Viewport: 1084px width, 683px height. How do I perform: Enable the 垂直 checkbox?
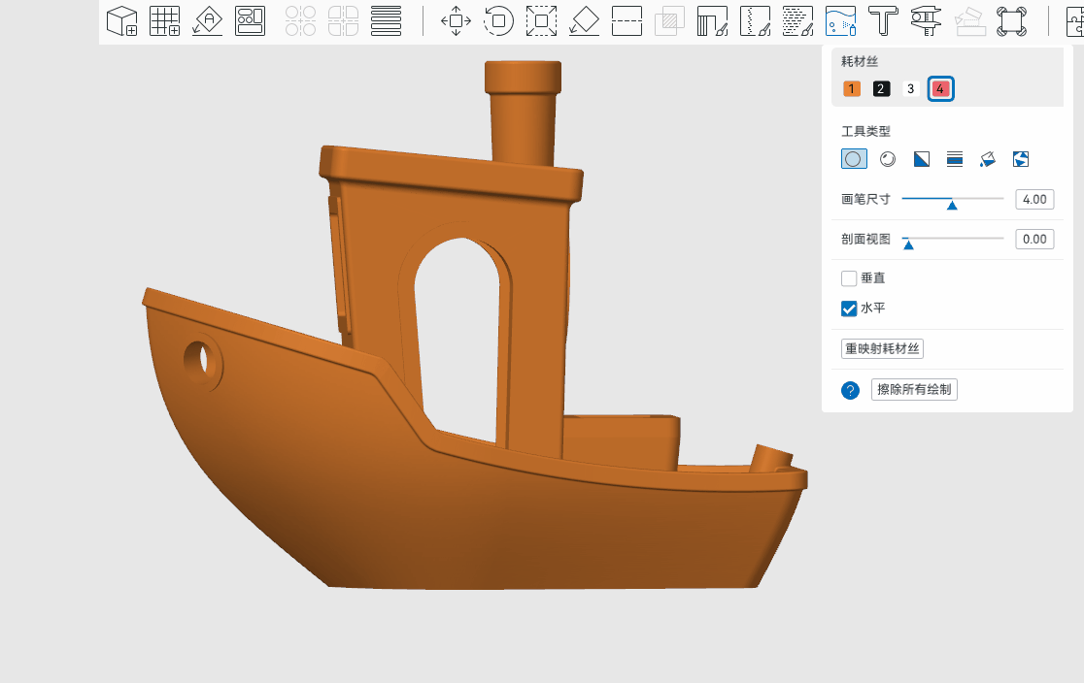pyautogui.click(x=849, y=278)
